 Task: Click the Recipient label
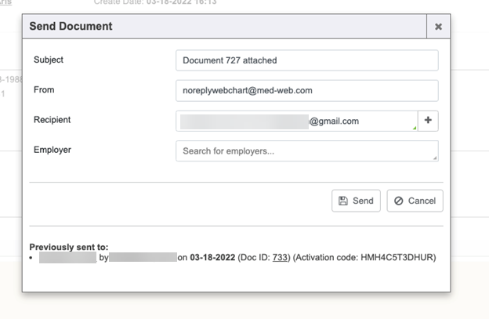53,120
